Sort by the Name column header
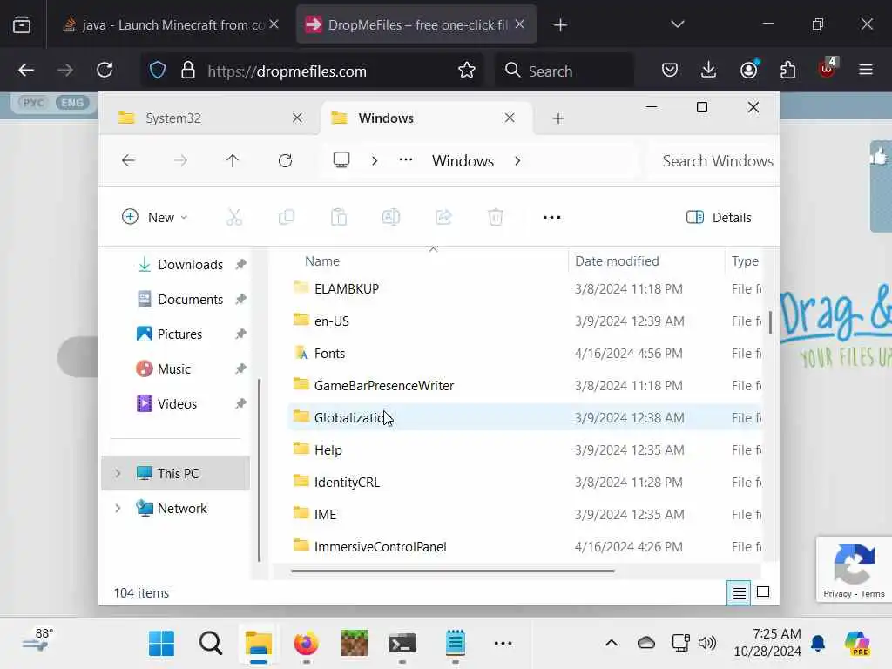 click(x=322, y=261)
